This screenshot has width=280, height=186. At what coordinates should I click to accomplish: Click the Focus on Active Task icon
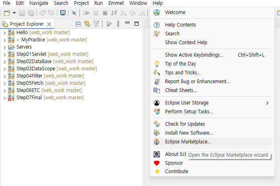109,24
